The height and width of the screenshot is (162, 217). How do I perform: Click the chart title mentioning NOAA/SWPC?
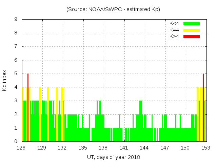coord(113,9)
